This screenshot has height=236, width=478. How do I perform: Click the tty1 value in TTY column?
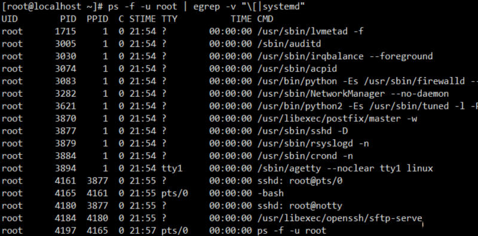(x=171, y=168)
